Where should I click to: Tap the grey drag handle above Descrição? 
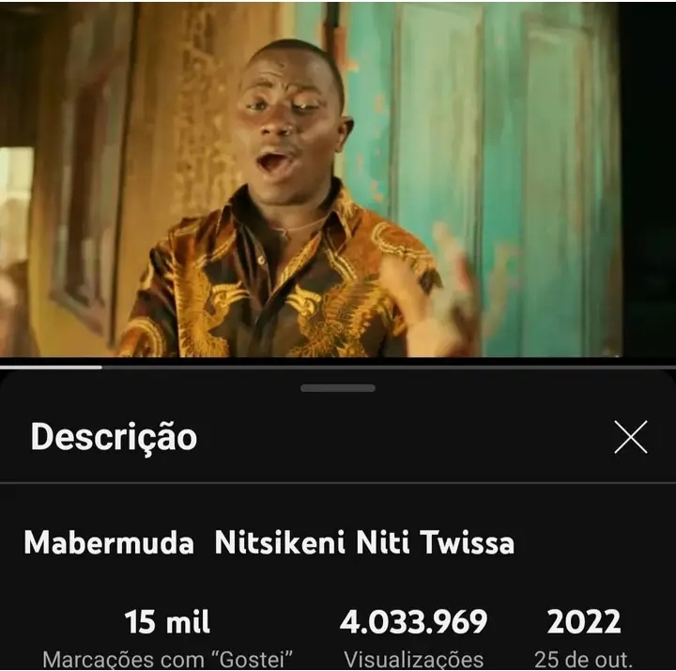(338, 388)
